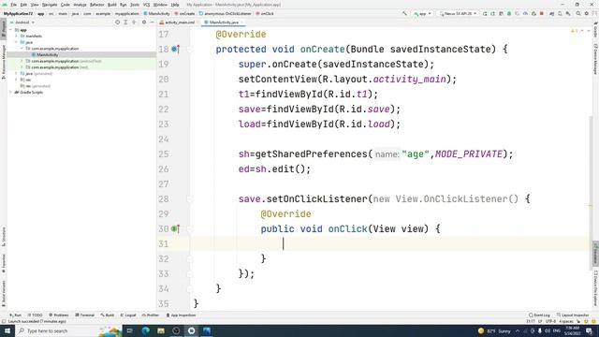The height and width of the screenshot is (337, 599).
Task: Toggle the Resource Manager side panel
Action: (x=4, y=61)
